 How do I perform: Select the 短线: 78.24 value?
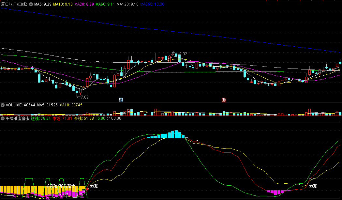tap(41, 118)
